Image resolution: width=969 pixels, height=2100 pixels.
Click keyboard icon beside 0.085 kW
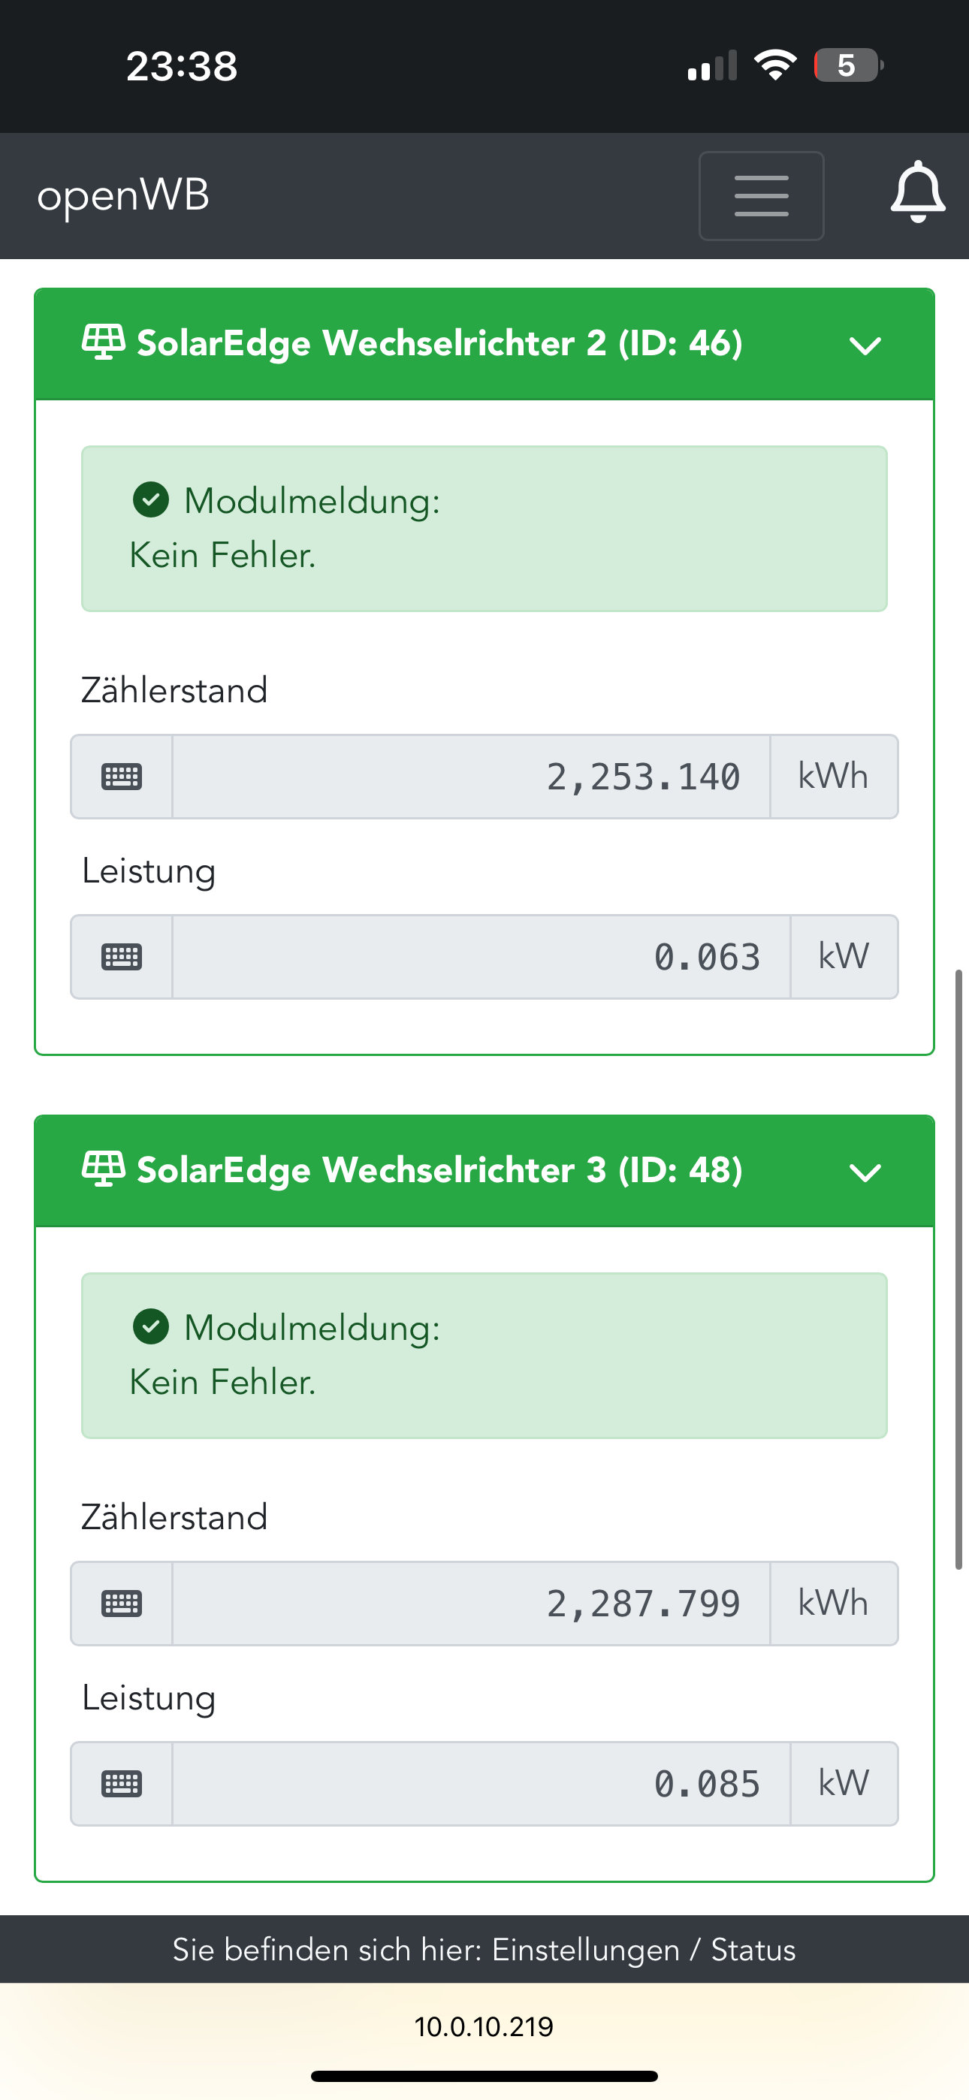point(122,1784)
